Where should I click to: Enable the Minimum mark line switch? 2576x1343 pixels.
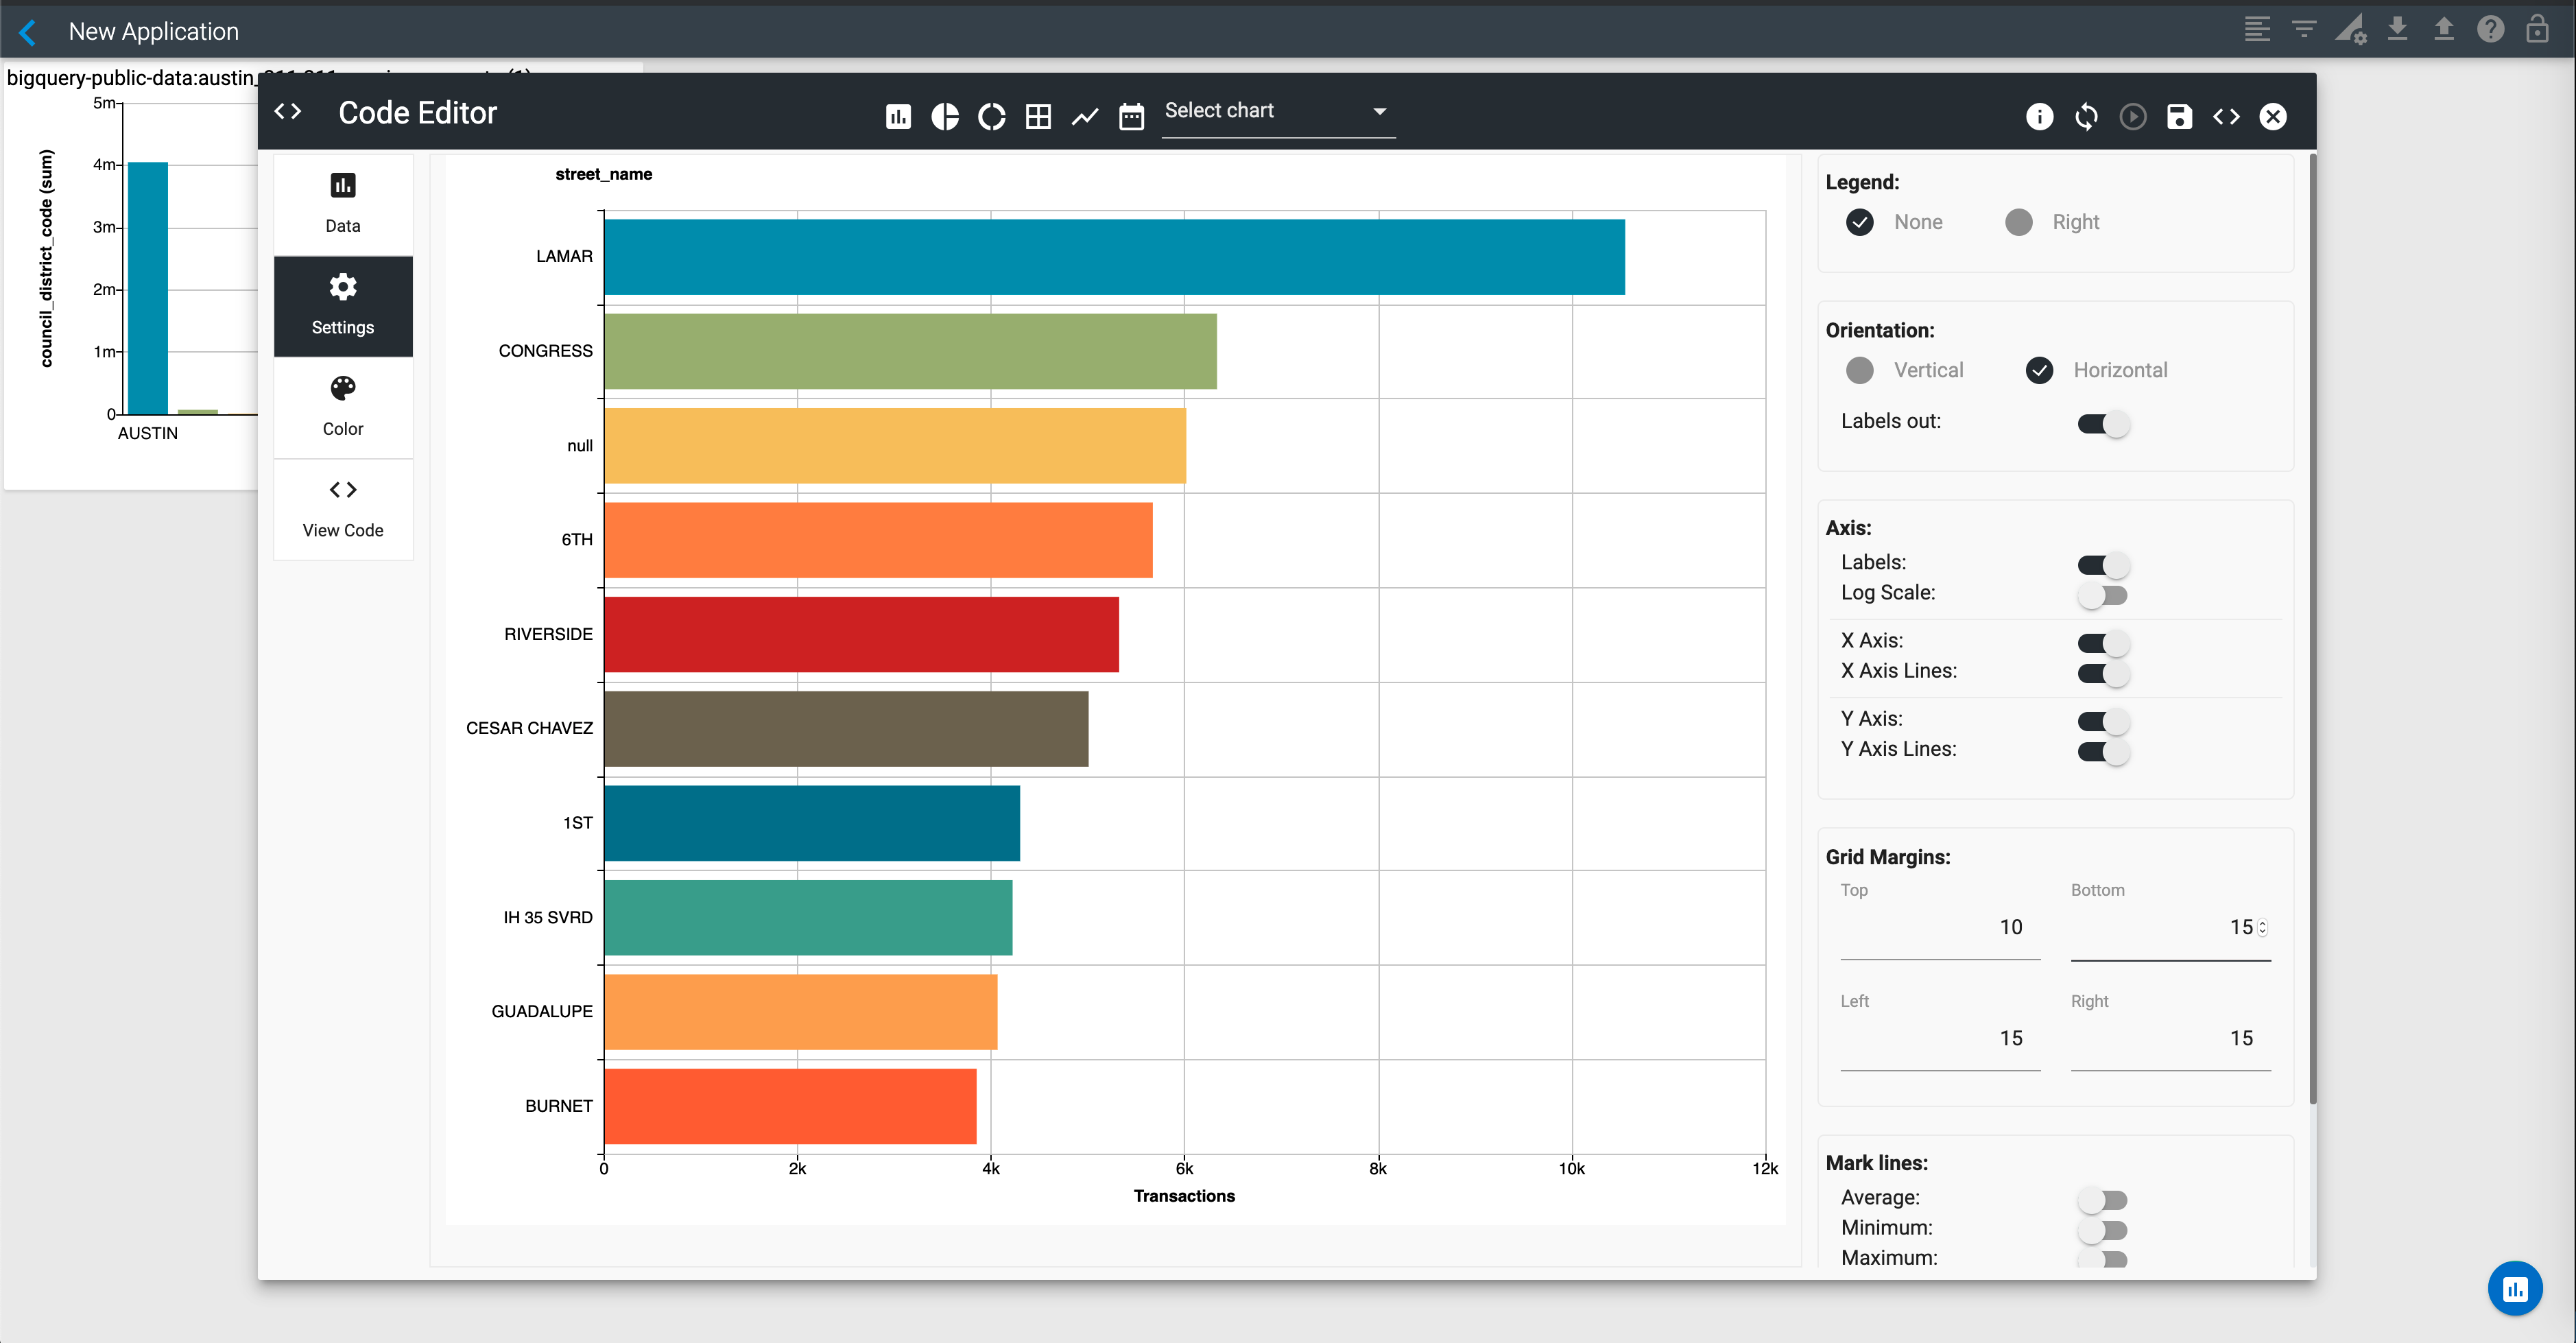tap(2103, 1230)
